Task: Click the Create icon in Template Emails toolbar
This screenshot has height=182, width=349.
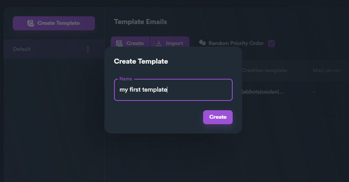Action: pyautogui.click(x=120, y=43)
